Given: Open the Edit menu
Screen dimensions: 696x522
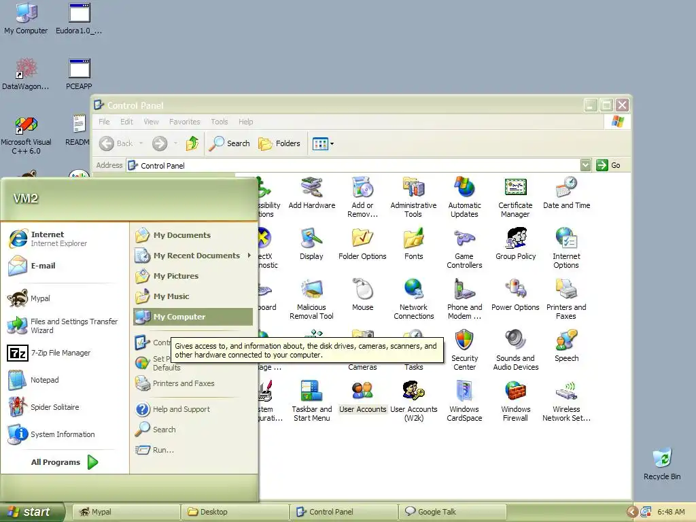Looking at the screenshot, I should pos(126,122).
